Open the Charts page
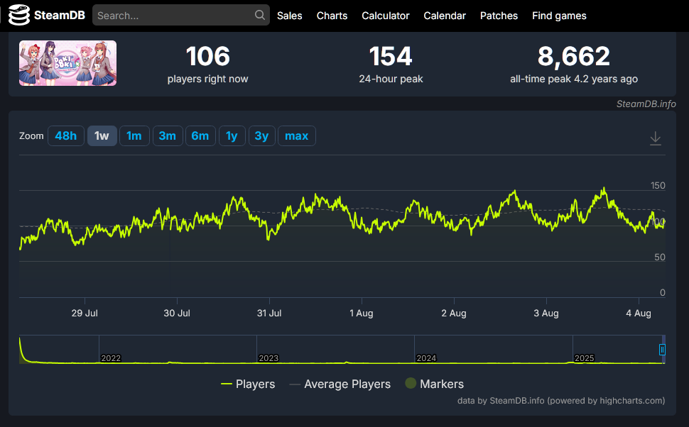Viewport: 689px width, 427px height. 332,16
